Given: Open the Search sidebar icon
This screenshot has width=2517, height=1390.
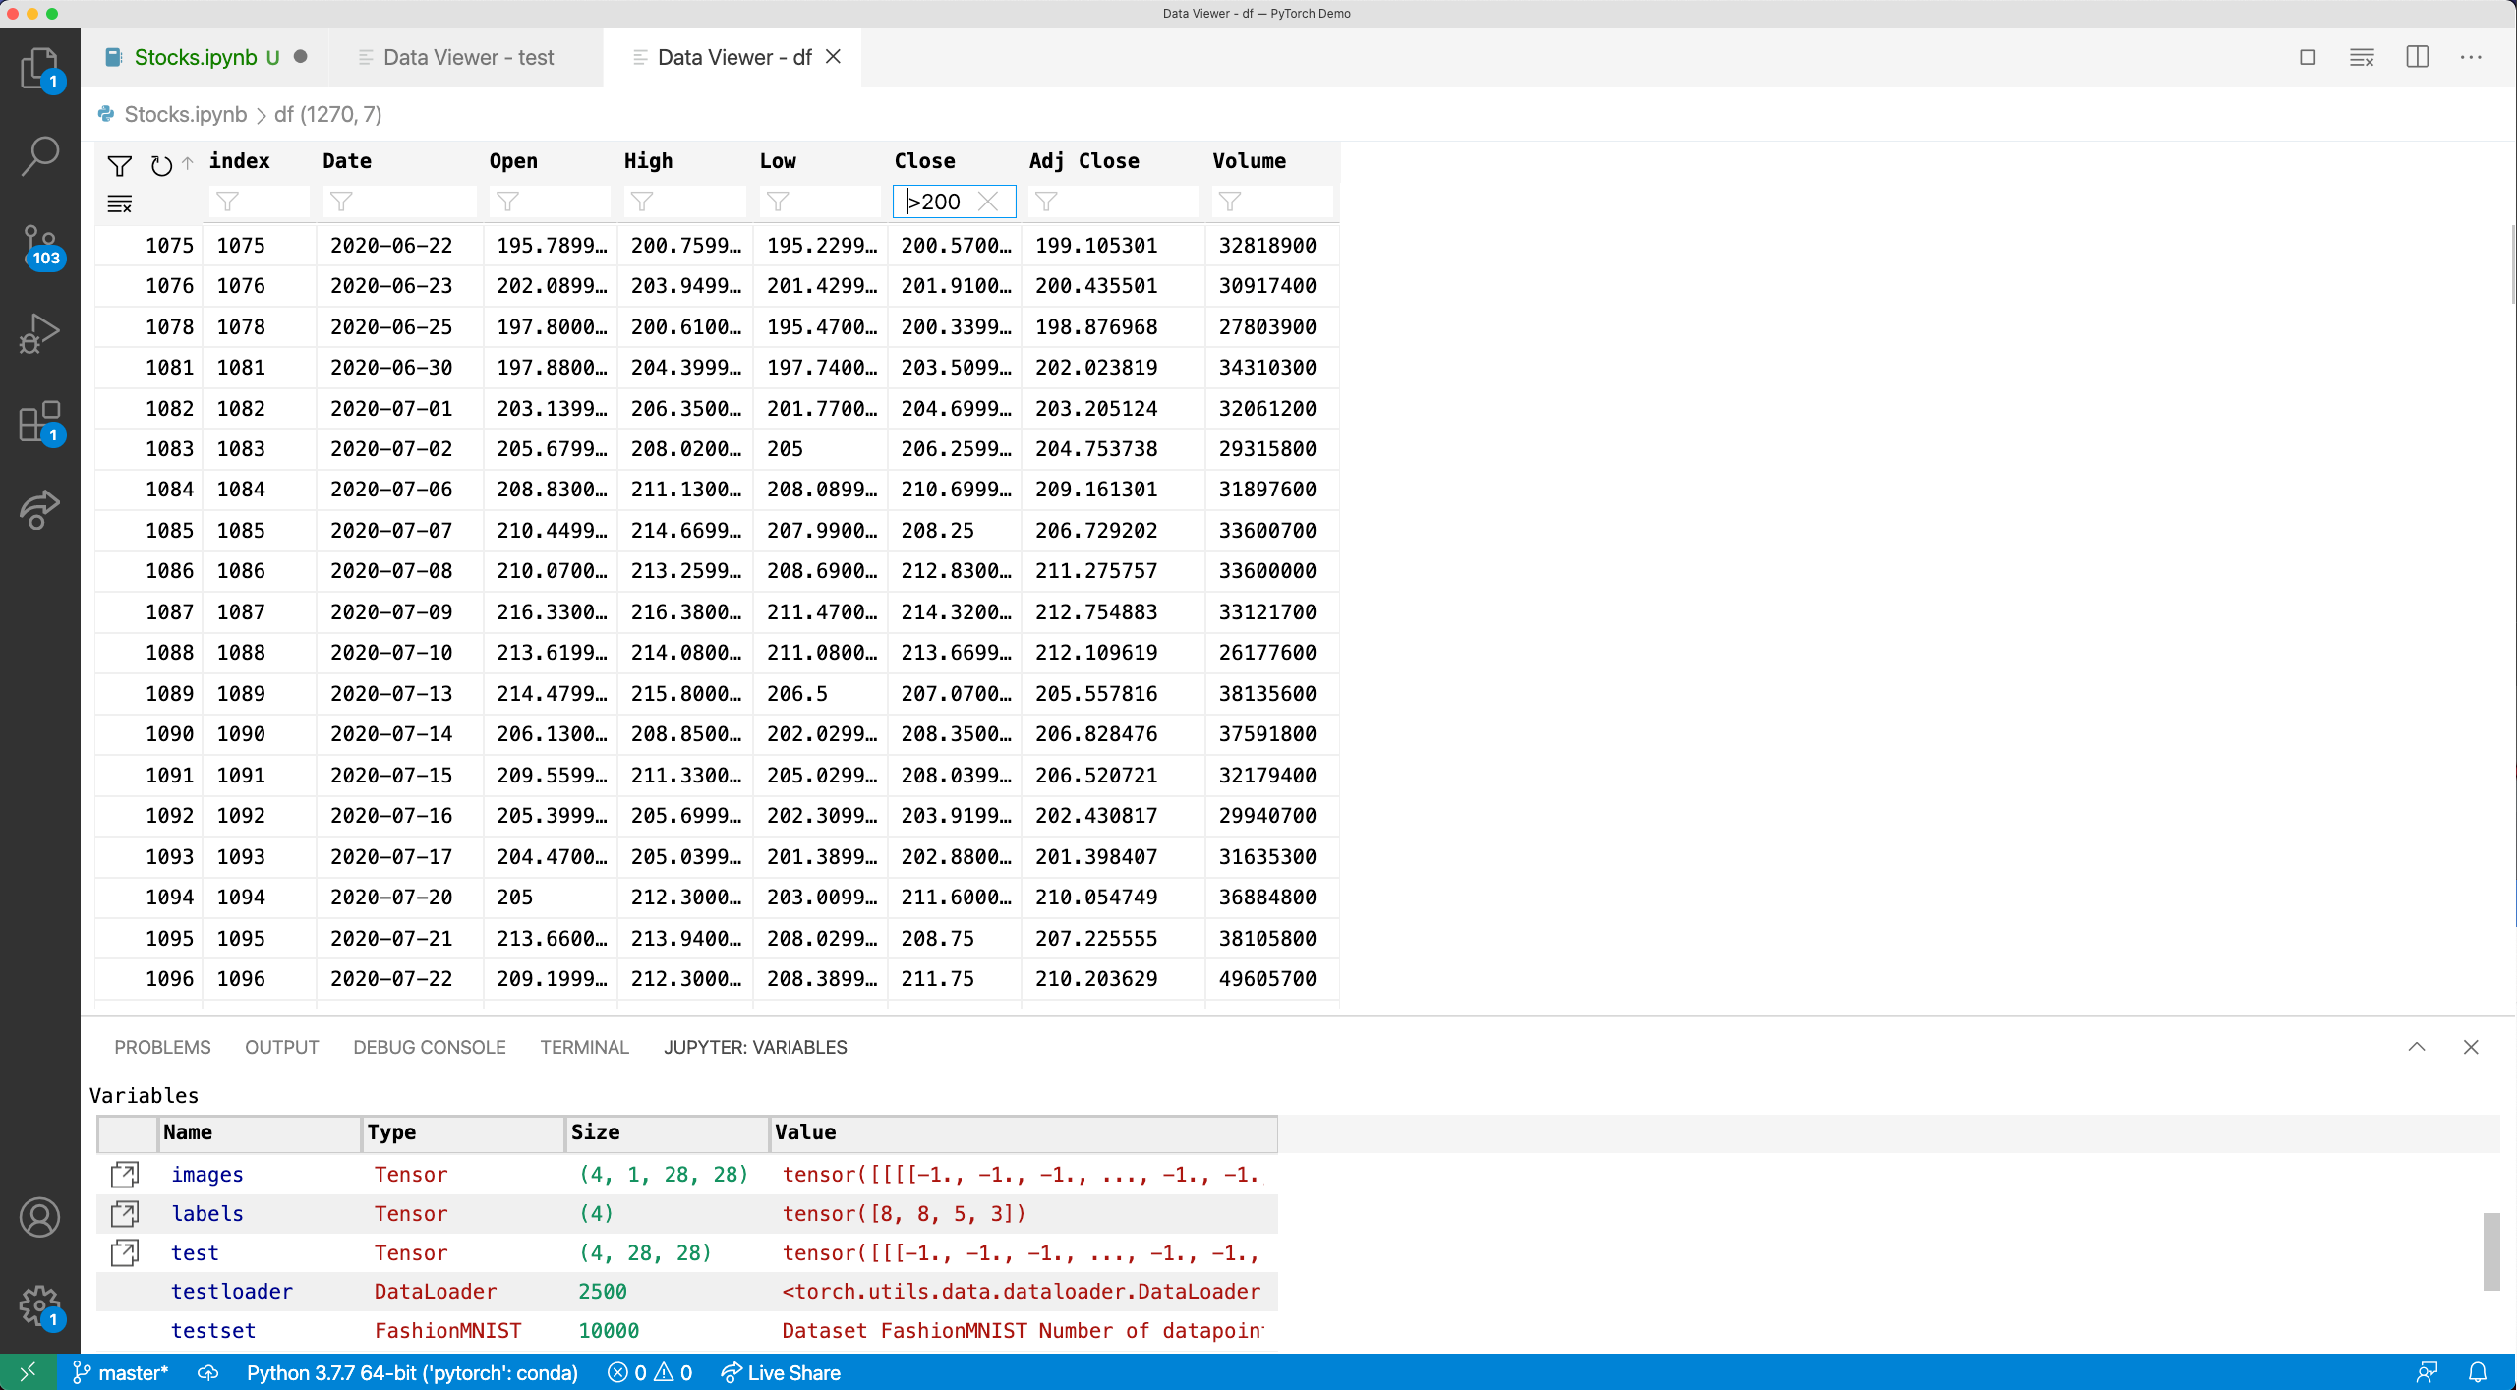Looking at the screenshot, I should click(39, 155).
